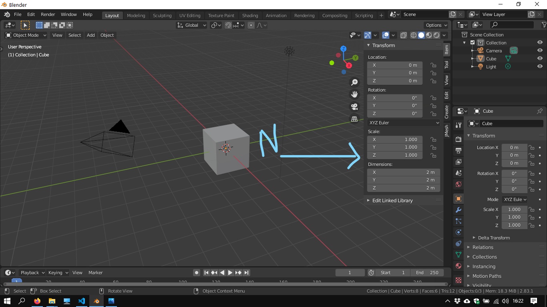Click the Location X field in sidebar
This screenshot has height=307, width=547.
coord(395,65)
